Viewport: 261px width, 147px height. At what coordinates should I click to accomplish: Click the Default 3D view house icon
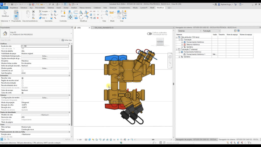click(x=57, y=4)
